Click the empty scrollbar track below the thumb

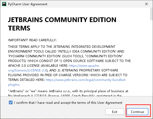click(151, 58)
